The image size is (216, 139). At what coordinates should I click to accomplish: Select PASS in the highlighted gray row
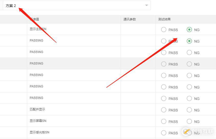pyautogui.click(x=164, y=64)
